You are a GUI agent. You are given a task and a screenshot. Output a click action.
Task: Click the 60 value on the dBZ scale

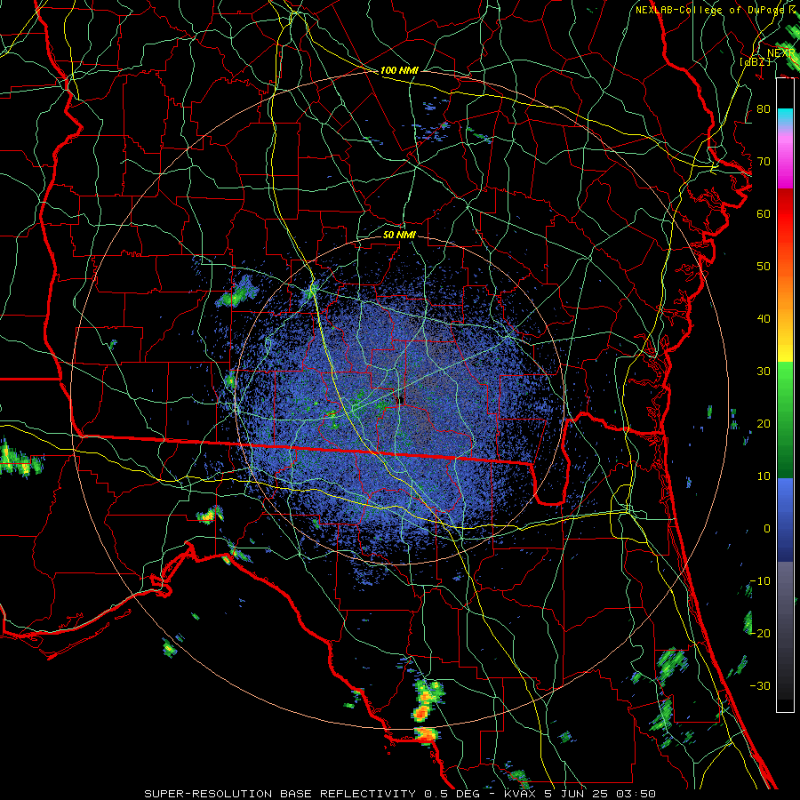coord(764,213)
